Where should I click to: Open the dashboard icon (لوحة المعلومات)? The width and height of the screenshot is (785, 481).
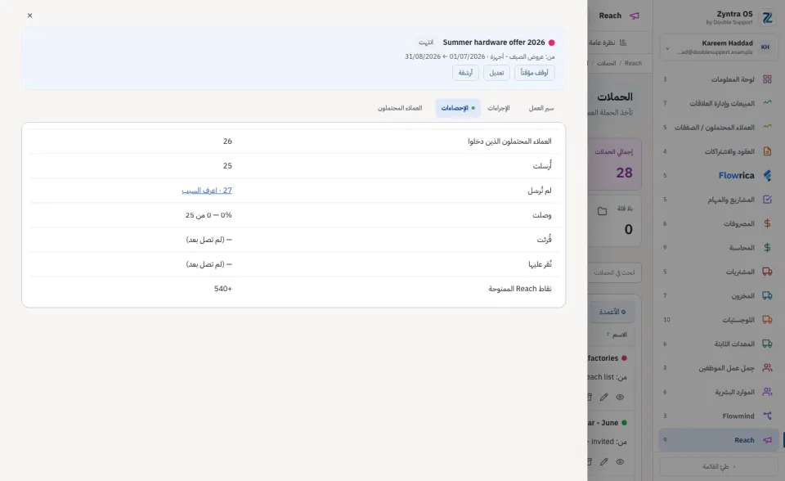tap(767, 79)
